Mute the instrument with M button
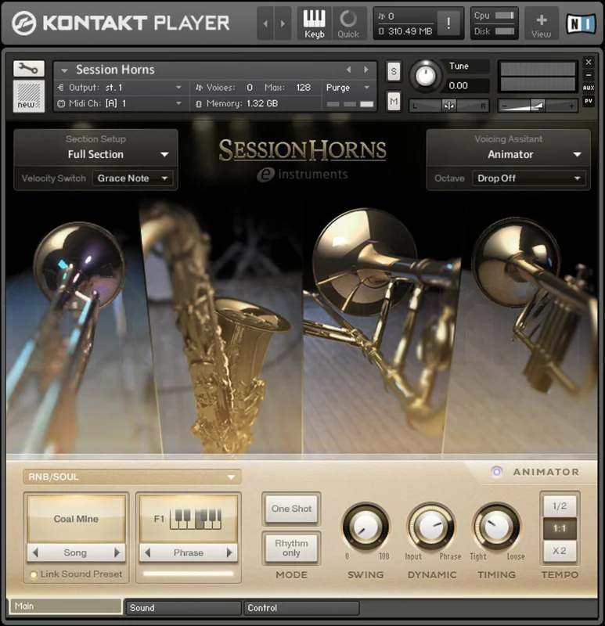 tap(394, 102)
